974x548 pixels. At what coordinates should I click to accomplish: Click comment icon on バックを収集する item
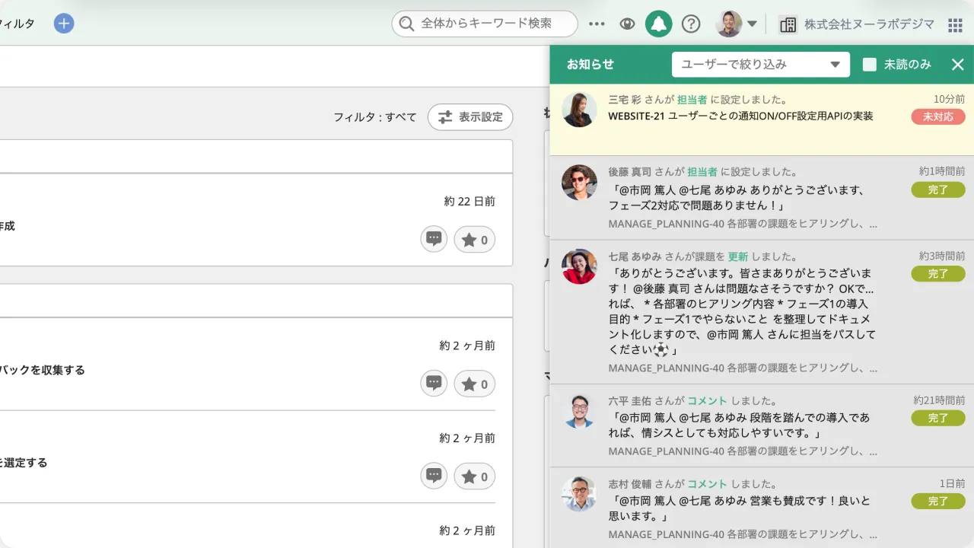point(434,384)
